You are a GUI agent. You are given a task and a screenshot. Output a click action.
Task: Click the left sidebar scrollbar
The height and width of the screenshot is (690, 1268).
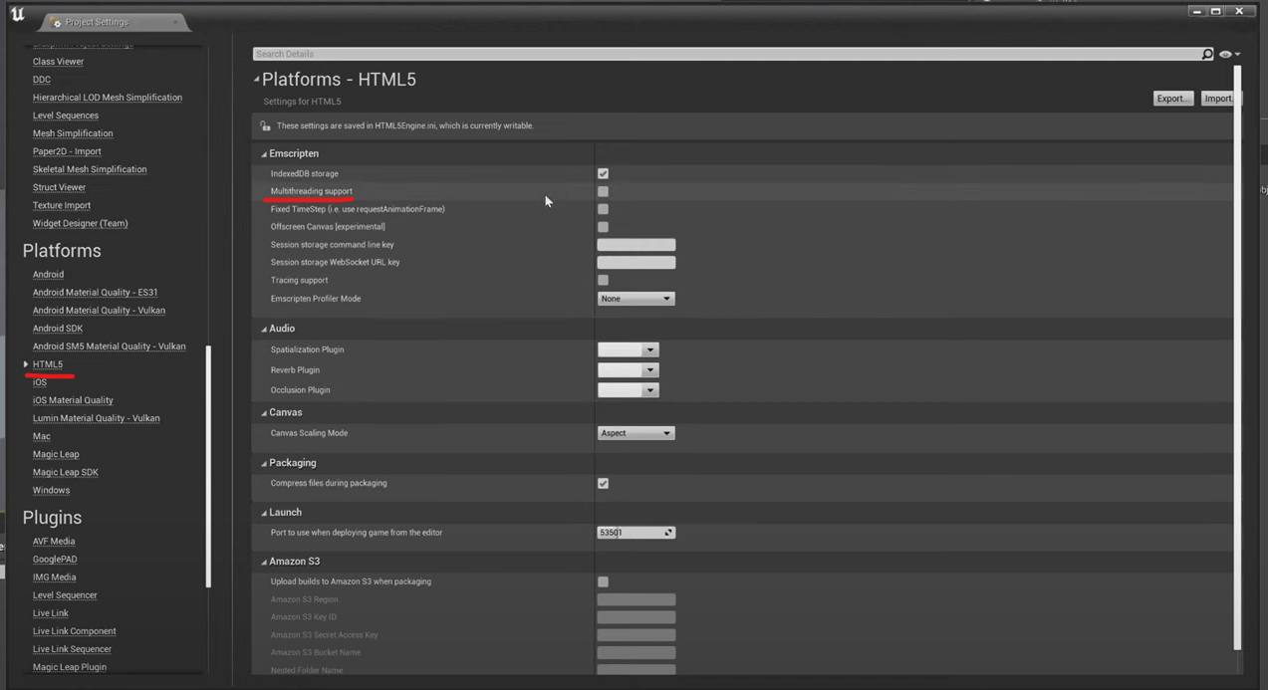pos(208,466)
